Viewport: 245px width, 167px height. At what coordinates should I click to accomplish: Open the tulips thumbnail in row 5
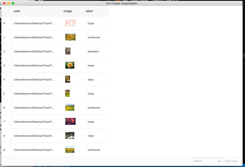pyautogui.click(x=68, y=94)
